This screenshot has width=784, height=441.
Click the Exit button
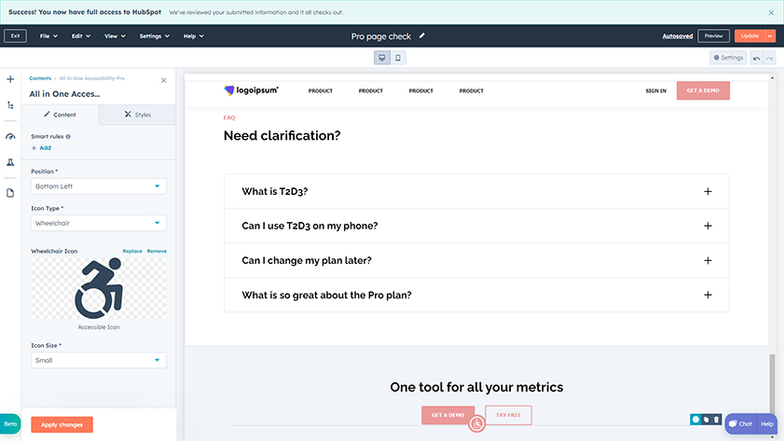16,36
